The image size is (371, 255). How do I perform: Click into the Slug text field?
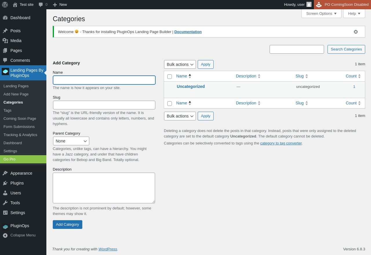pyautogui.click(x=104, y=105)
